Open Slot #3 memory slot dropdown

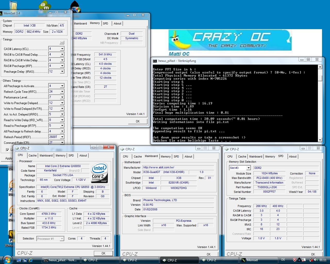coord(248,168)
